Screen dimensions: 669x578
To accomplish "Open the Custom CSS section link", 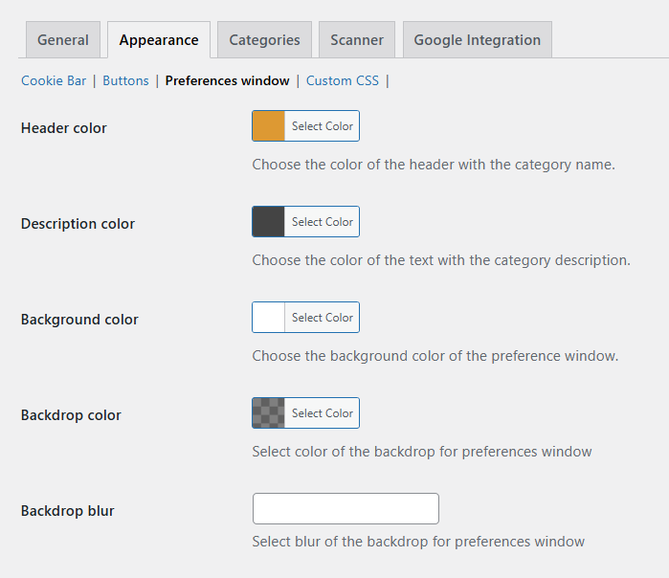I will (x=343, y=80).
